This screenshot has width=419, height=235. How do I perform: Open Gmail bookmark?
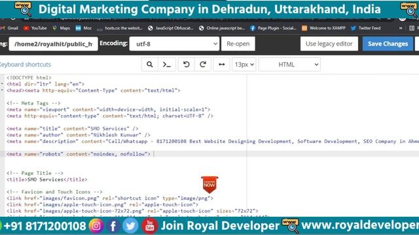click(x=10, y=28)
